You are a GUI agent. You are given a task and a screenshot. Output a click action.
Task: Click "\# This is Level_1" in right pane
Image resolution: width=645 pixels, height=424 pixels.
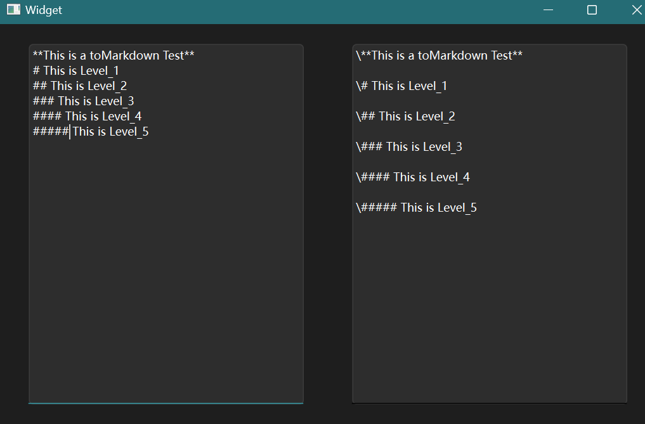[x=401, y=86]
